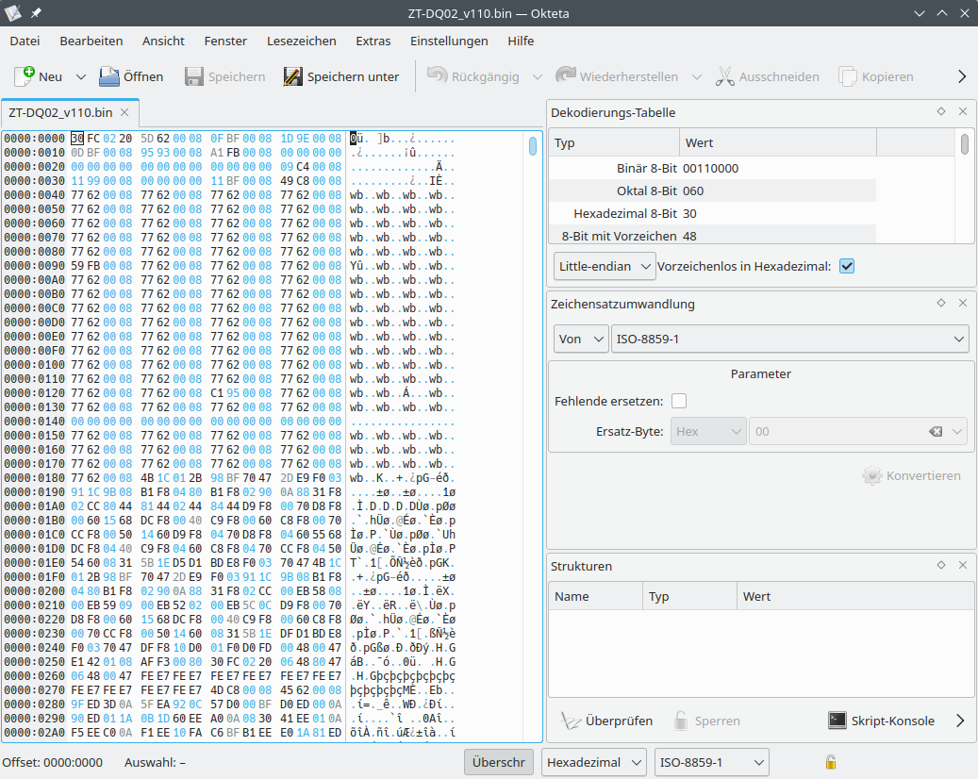978x779 pixels.
Task: Enable the Fehlende ersetzen checkbox
Action: coord(679,401)
